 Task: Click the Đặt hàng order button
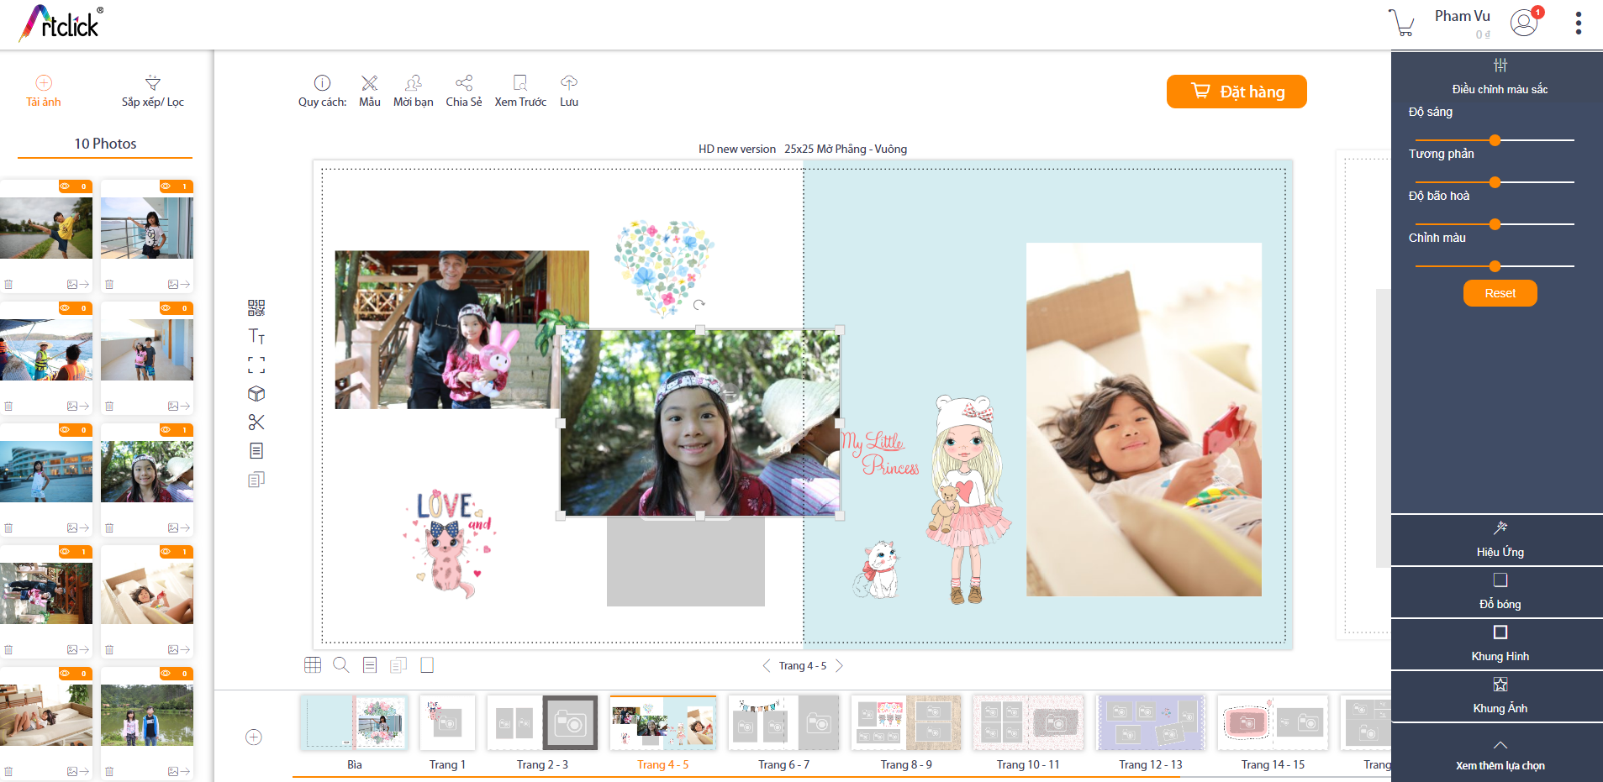(x=1237, y=92)
